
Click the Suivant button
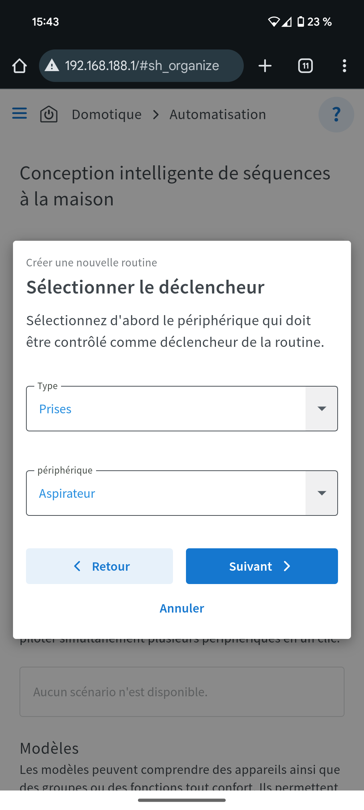[x=262, y=566]
